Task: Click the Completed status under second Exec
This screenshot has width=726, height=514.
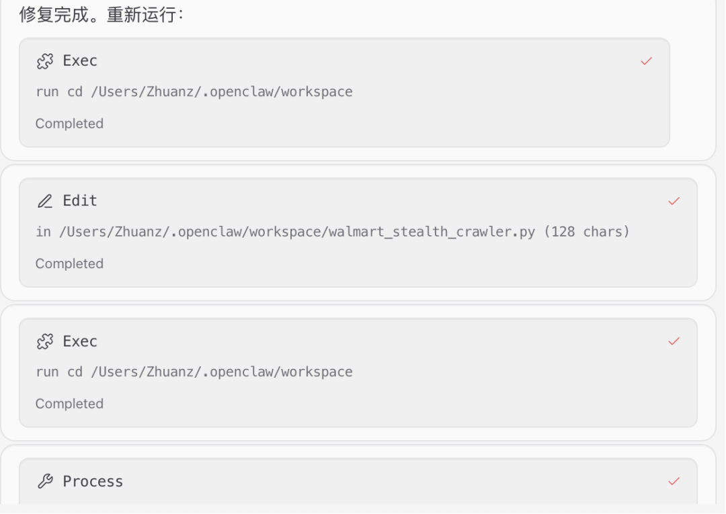Action: point(69,404)
